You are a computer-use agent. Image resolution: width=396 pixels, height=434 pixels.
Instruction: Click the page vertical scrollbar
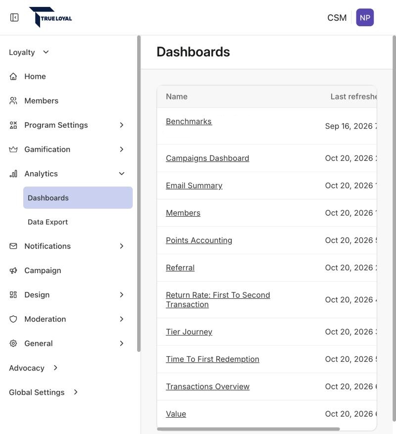click(394, 229)
